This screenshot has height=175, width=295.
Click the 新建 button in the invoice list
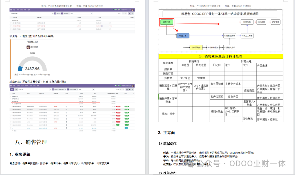tap(12, 89)
